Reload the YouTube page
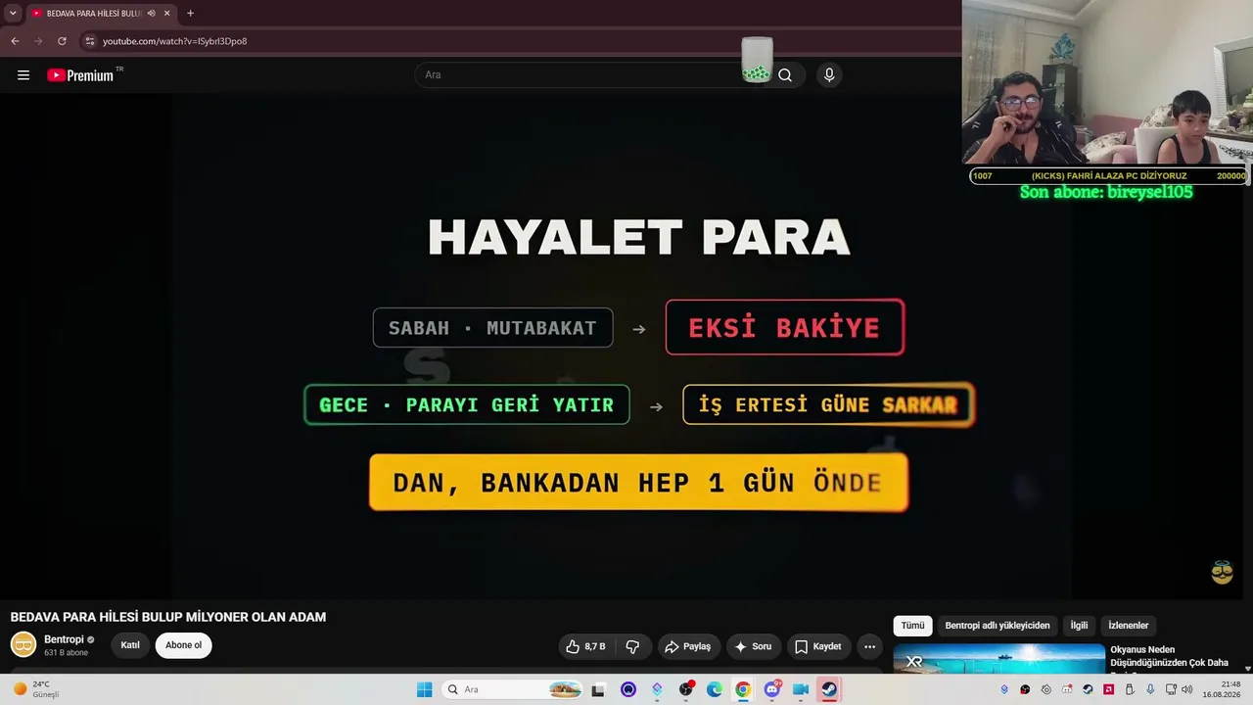The height and width of the screenshot is (705, 1253). [x=62, y=41]
